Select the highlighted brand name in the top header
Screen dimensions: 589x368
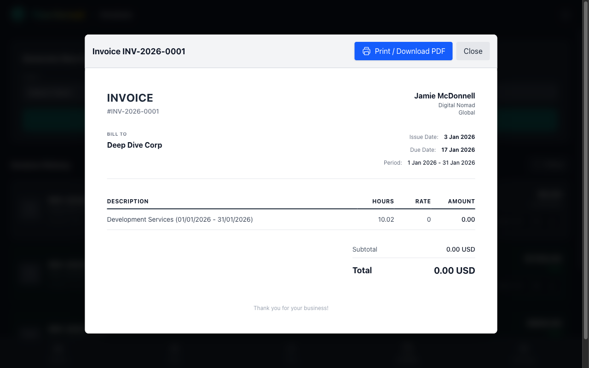point(59,15)
